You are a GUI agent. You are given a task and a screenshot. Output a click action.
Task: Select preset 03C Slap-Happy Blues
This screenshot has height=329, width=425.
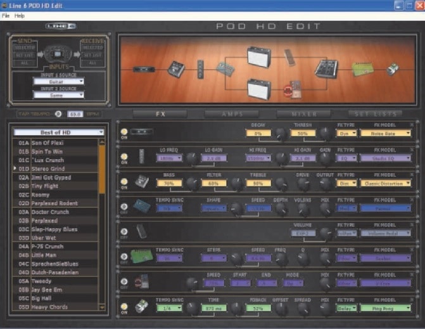(x=55, y=229)
